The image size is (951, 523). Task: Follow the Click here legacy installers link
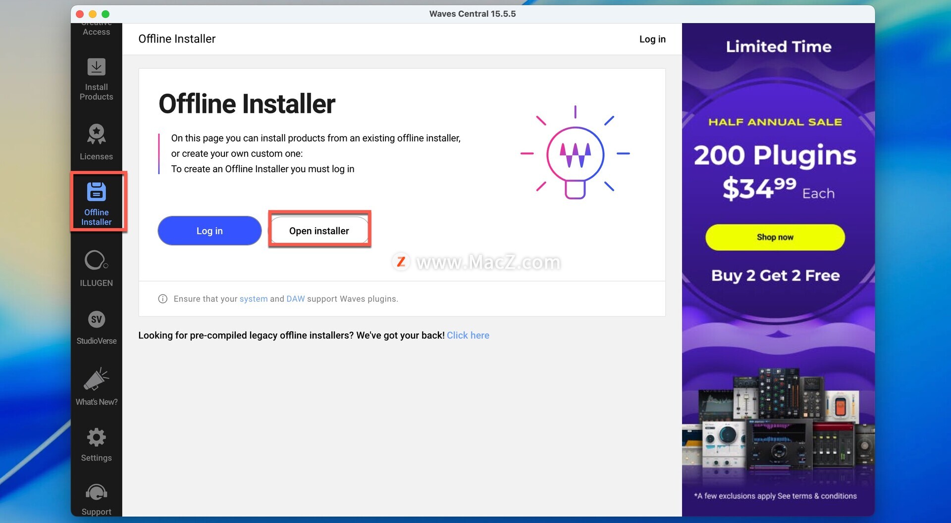coord(468,335)
